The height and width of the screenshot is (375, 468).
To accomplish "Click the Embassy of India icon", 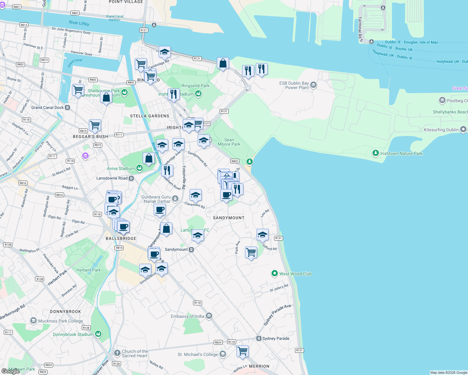I will tap(209, 316).
